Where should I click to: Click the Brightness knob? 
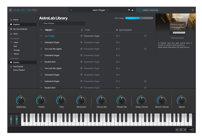(x=21, y=100)
